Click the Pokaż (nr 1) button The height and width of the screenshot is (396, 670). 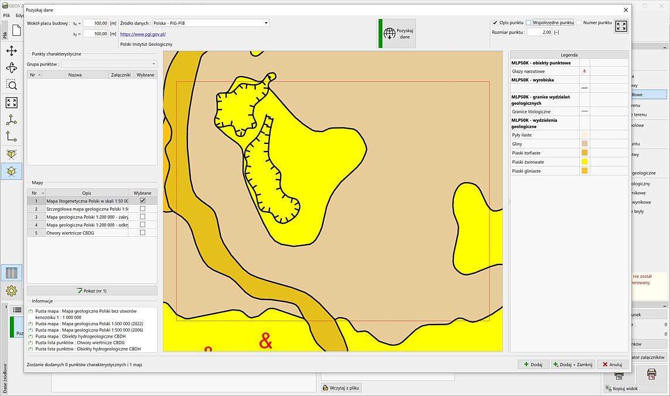click(92, 291)
